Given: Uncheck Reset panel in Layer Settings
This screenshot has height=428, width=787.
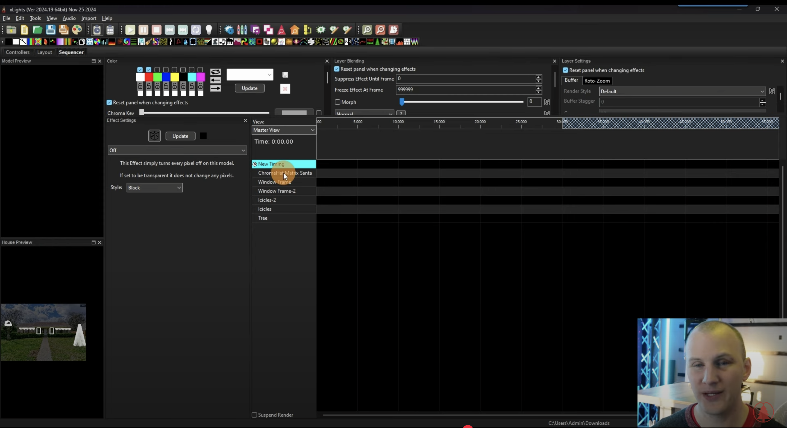Looking at the screenshot, I should (x=565, y=70).
